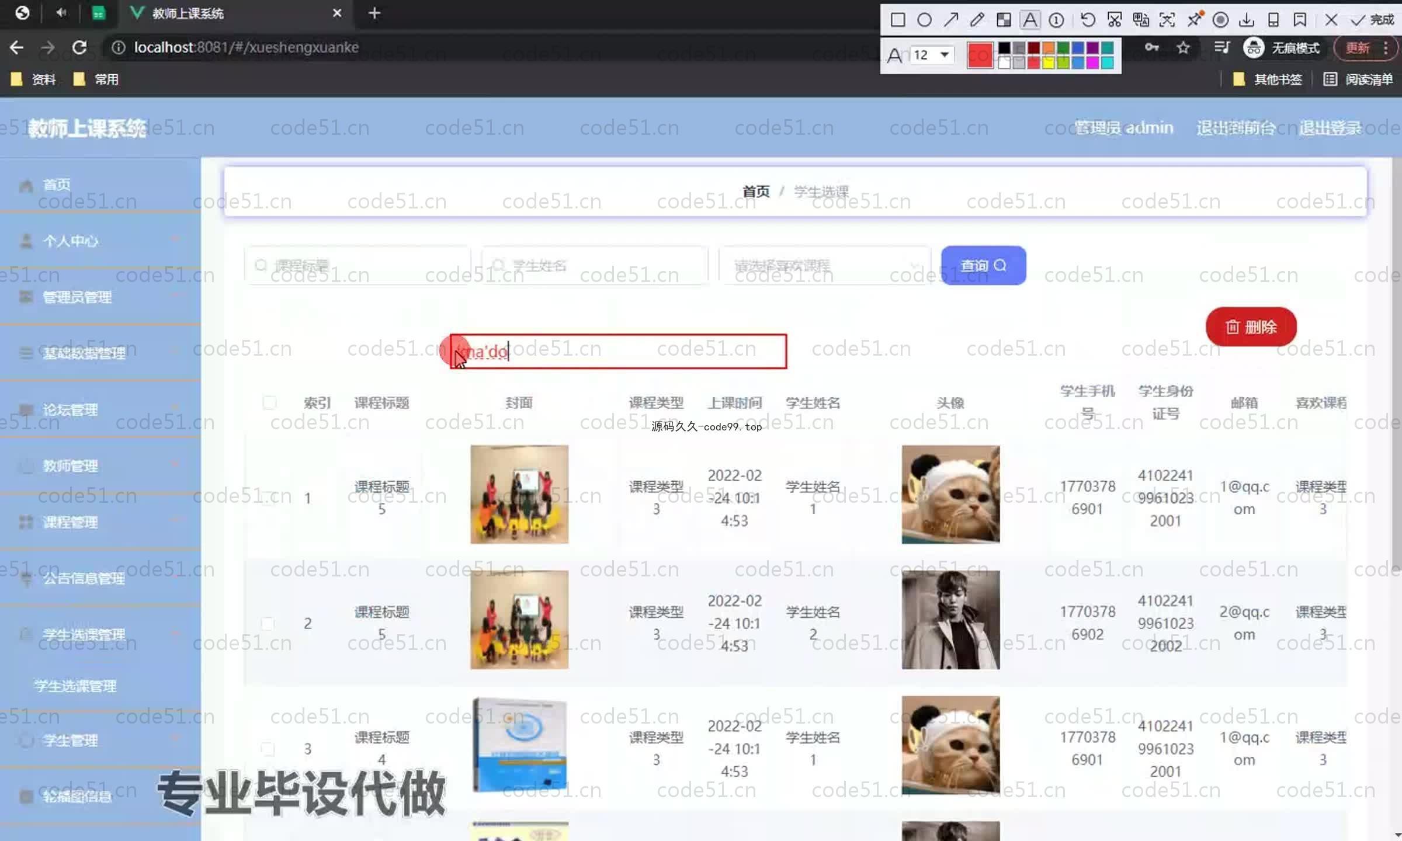Click the scissors cut screenshot icon

pos(1114,20)
